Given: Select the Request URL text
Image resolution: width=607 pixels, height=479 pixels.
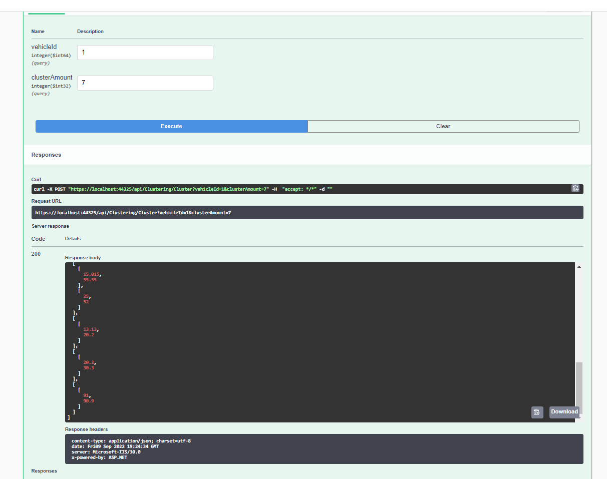Looking at the screenshot, I should [x=133, y=212].
